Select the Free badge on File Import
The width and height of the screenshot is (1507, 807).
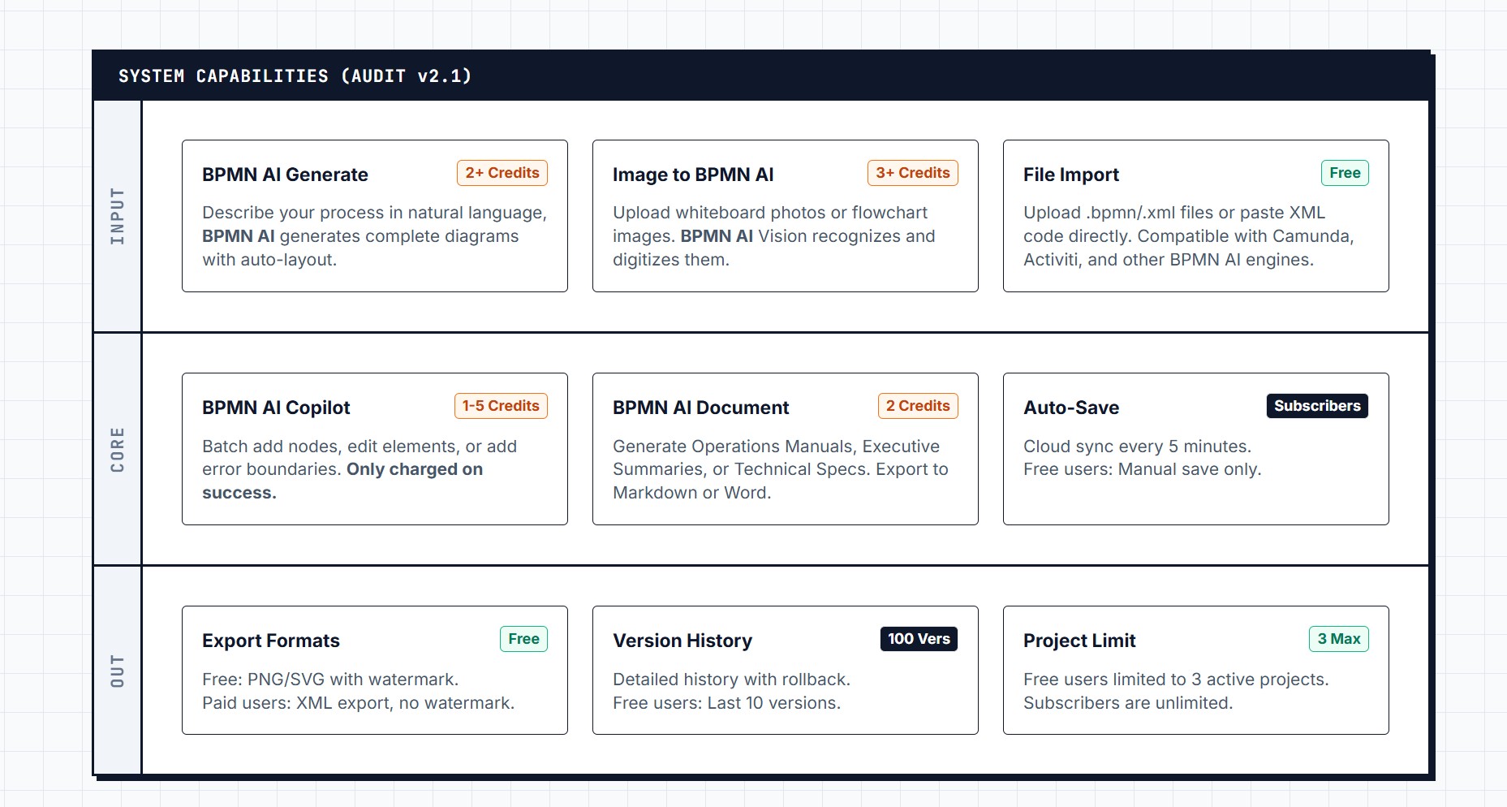pos(1345,173)
